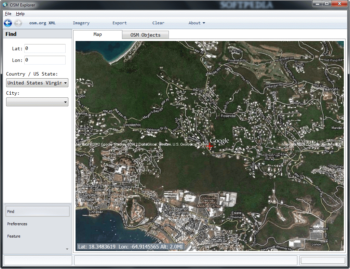Click the back navigation arrow icon
The width and height of the screenshot is (350, 269).
pos(8,23)
